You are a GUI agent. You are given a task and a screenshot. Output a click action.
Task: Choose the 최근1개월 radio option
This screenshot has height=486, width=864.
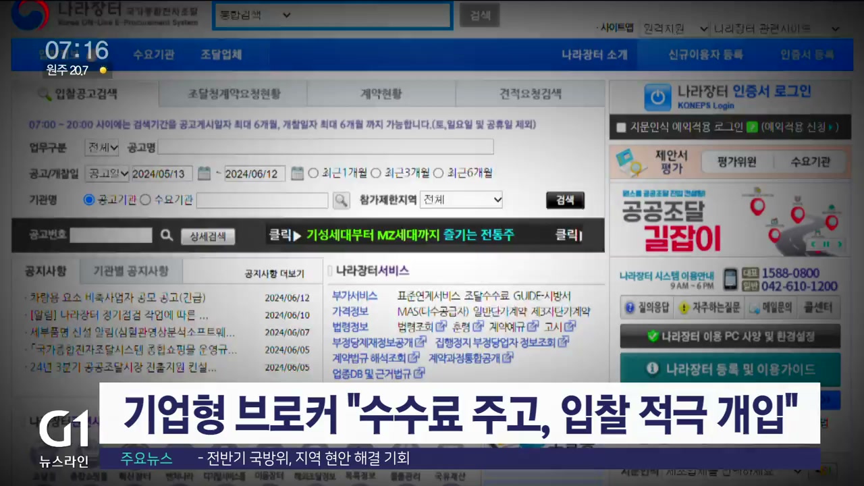pos(313,173)
